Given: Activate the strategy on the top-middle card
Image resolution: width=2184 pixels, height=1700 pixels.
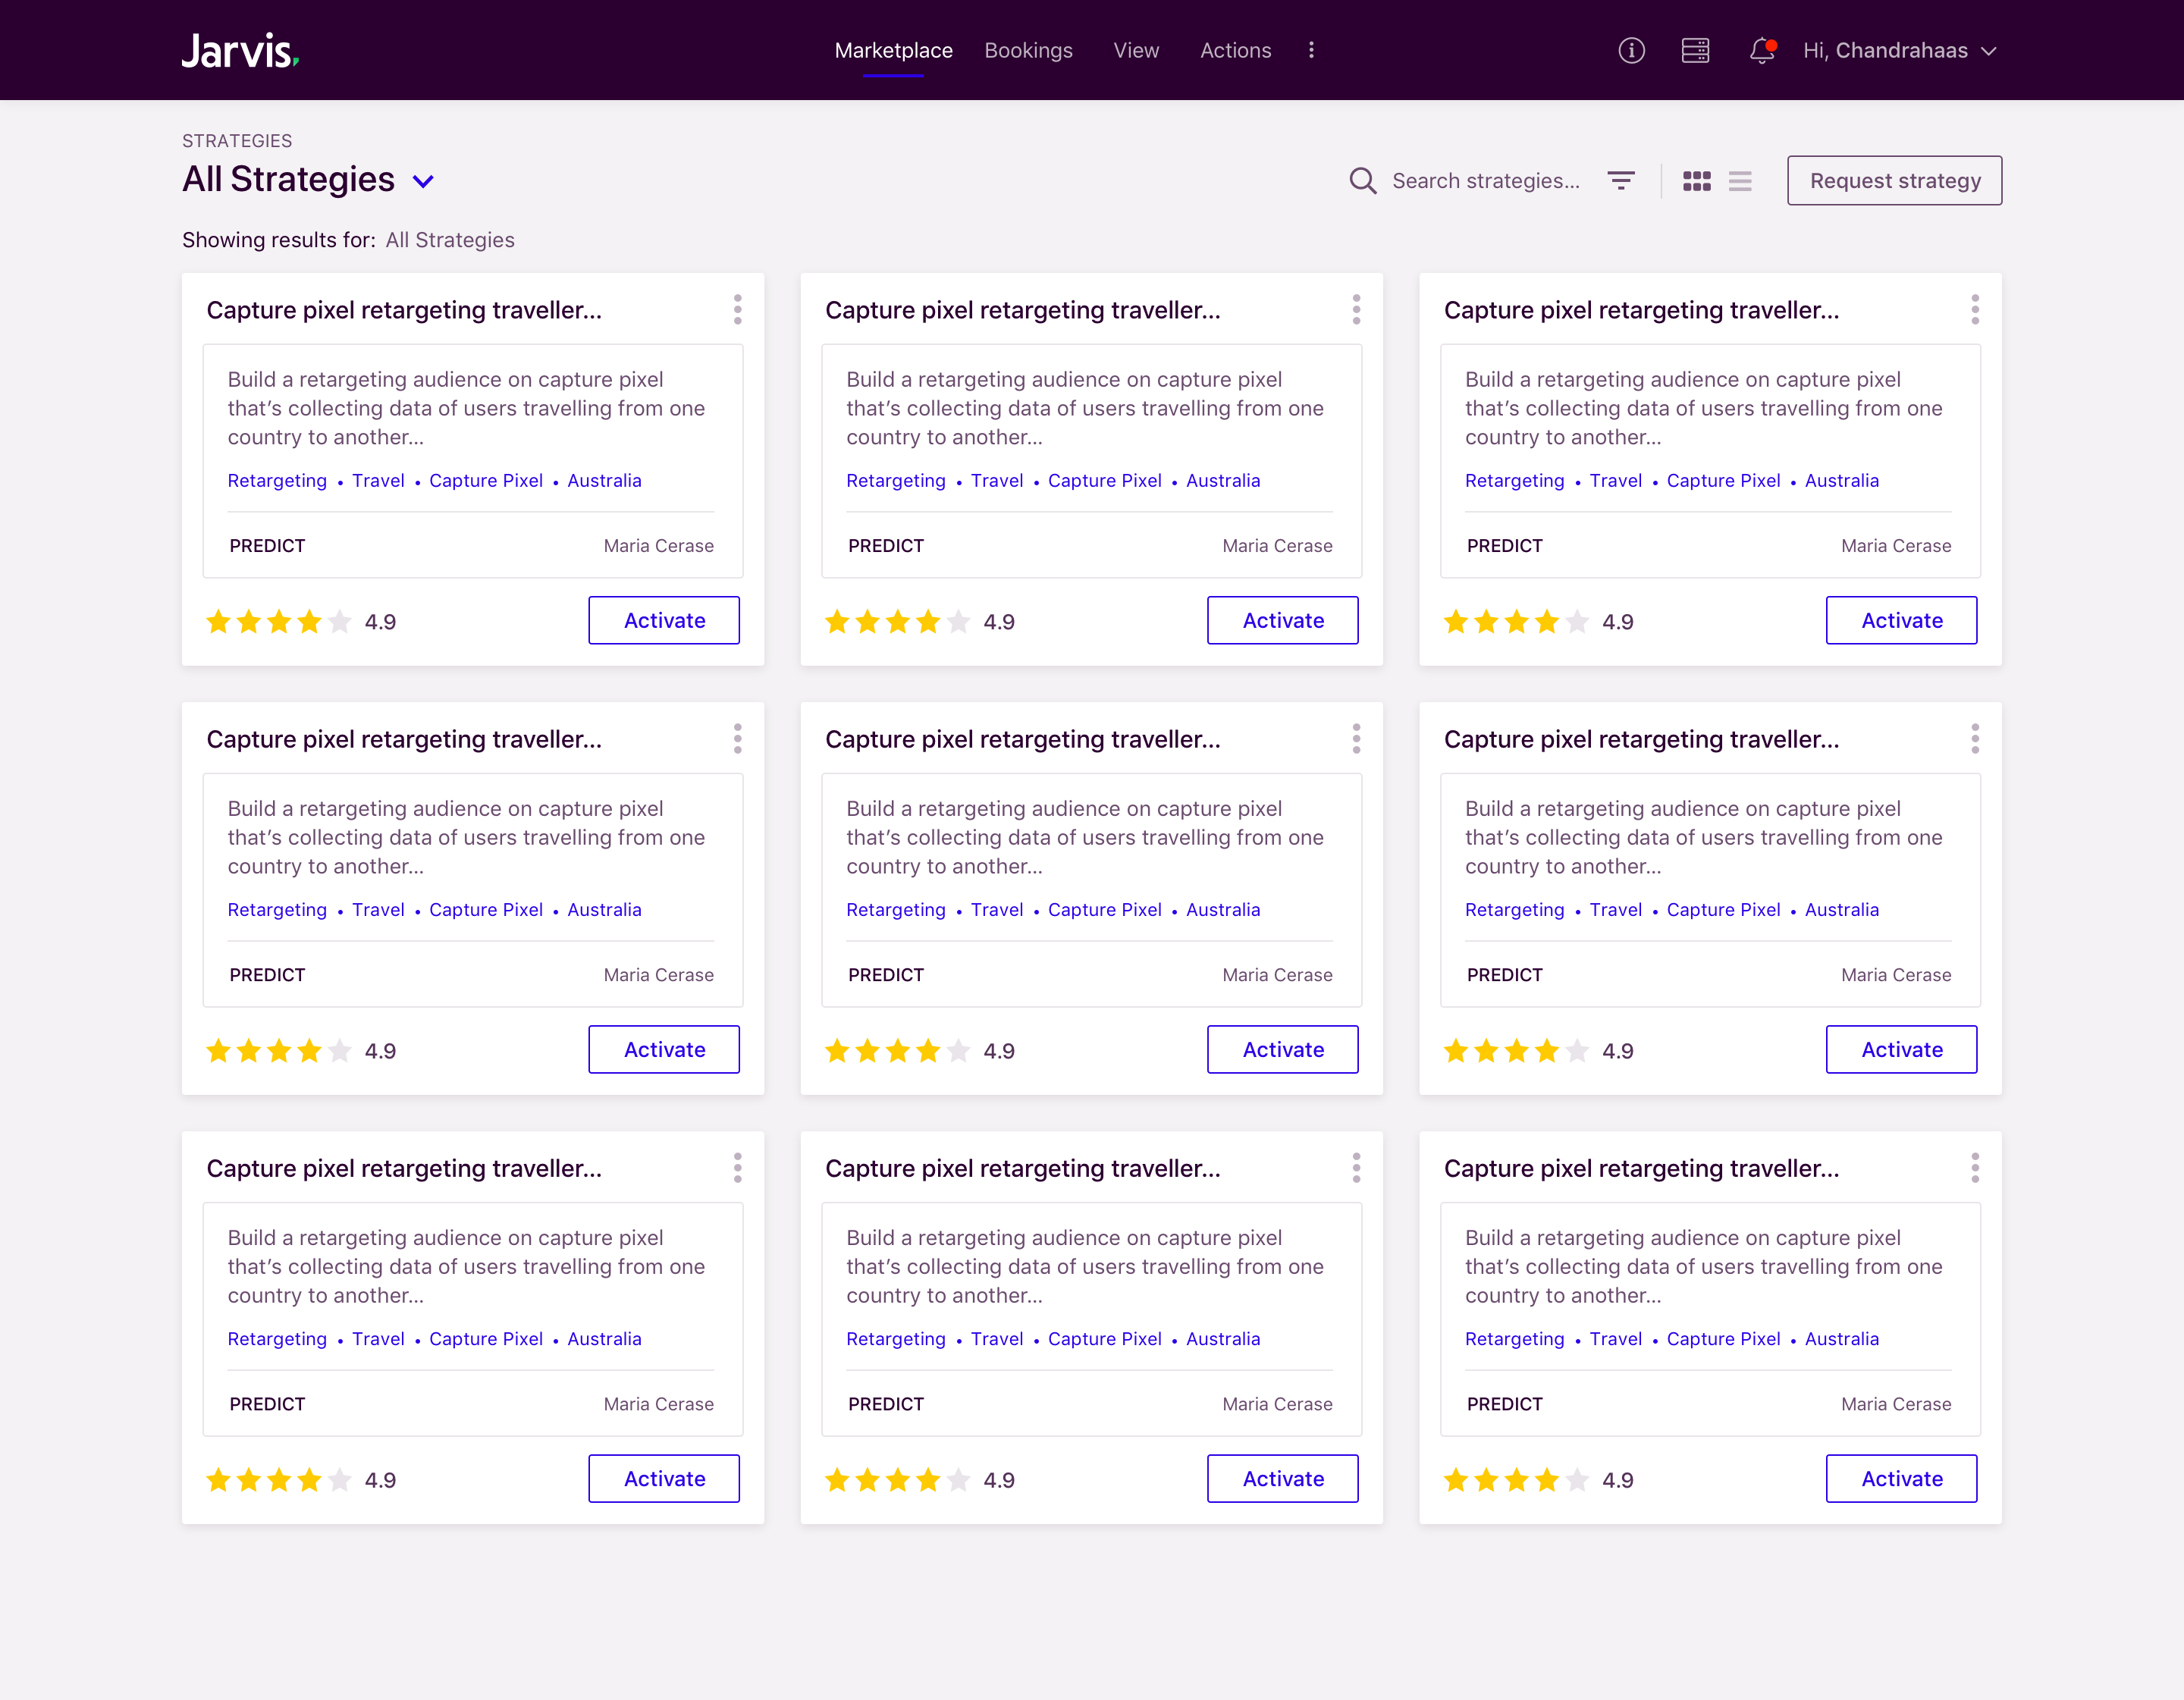Looking at the screenshot, I should pyautogui.click(x=1283, y=620).
